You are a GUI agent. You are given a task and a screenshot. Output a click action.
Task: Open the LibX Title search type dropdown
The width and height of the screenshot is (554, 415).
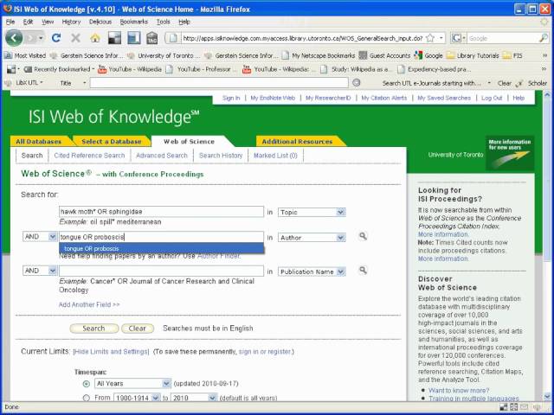pyautogui.click(x=73, y=83)
